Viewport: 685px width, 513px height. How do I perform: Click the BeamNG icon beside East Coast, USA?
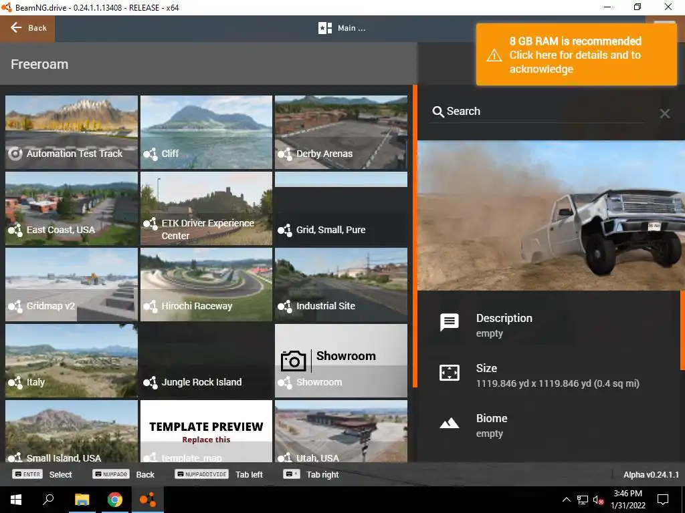point(15,230)
